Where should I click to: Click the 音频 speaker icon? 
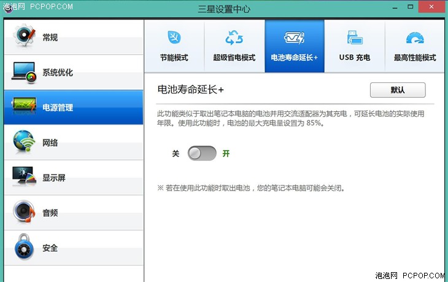24,211
